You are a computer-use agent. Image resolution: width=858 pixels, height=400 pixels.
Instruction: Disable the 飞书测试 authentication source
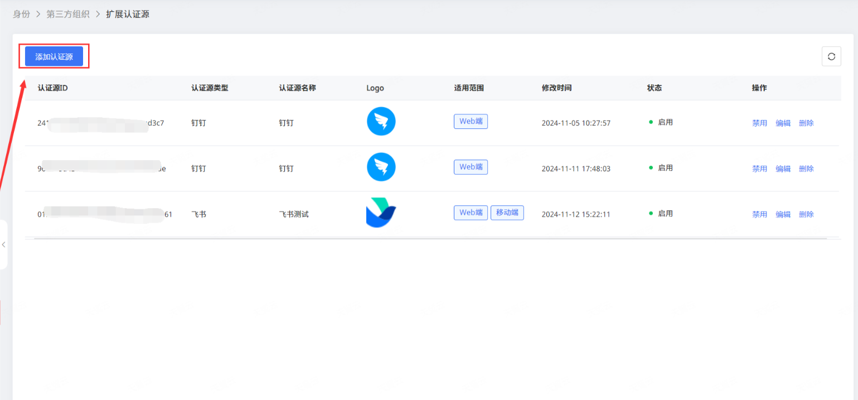759,214
